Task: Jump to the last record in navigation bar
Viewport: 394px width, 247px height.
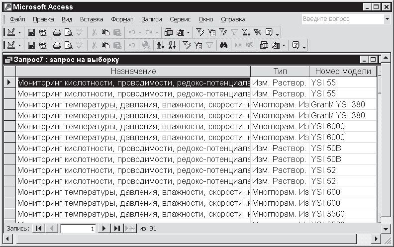Action: tap(116, 229)
